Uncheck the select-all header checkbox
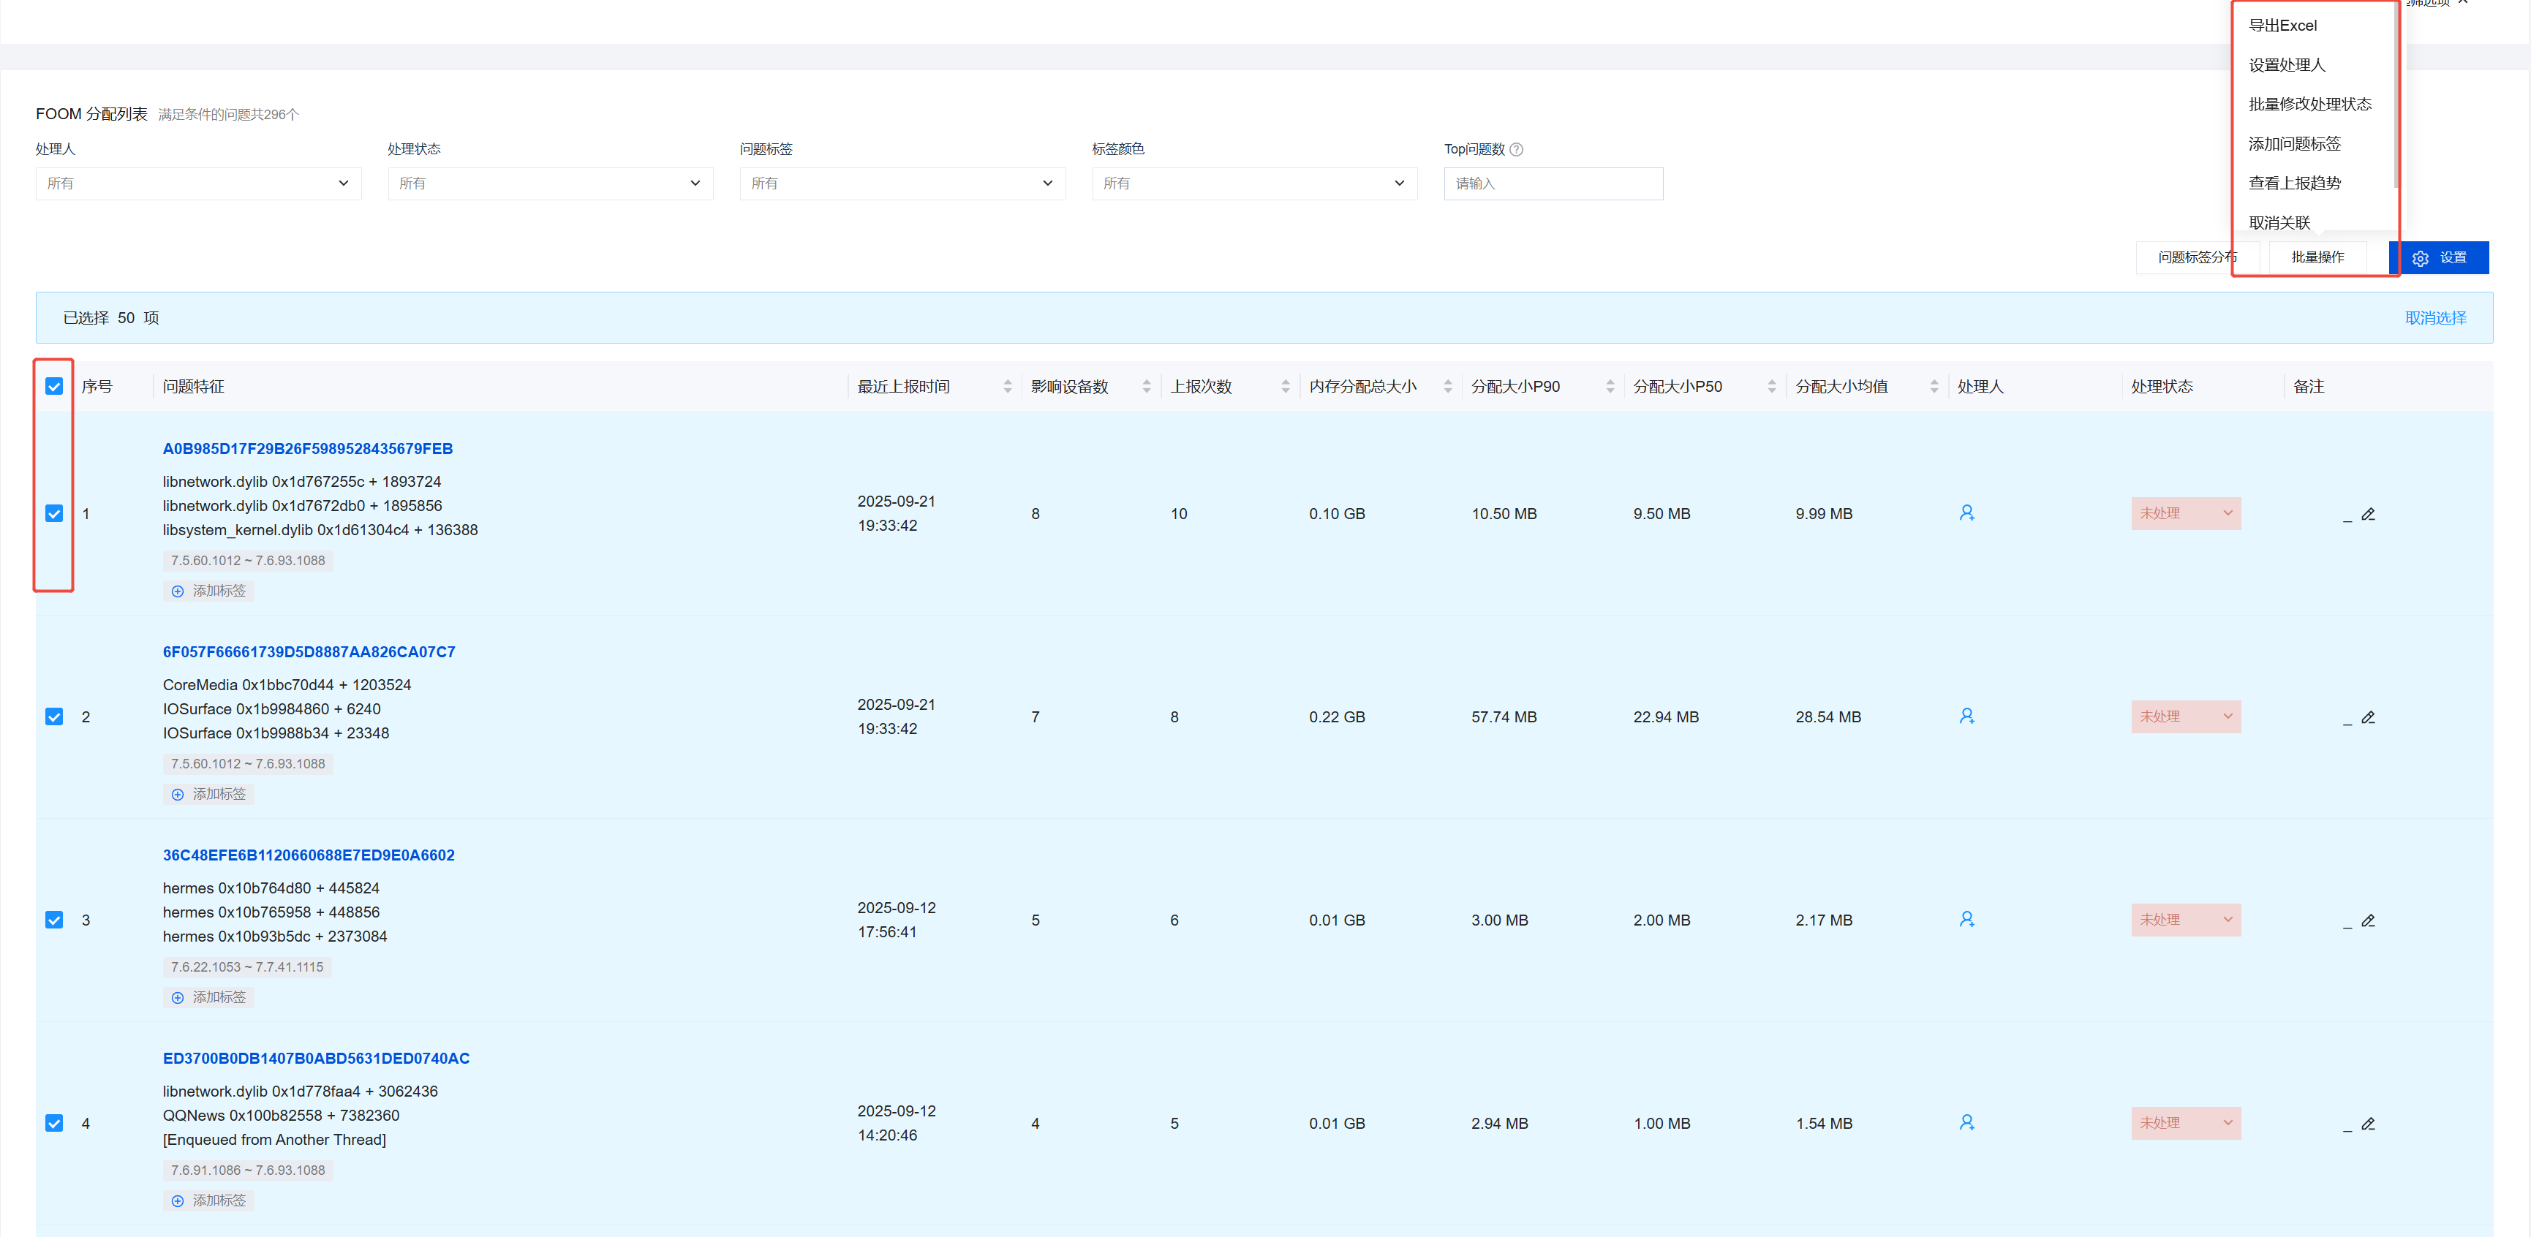2531x1237 pixels. pyautogui.click(x=54, y=387)
